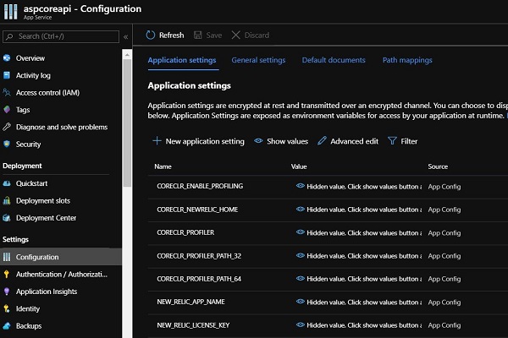Screen dimensions: 508x338
Task: Click the Value column header
Action: (299, 166)
